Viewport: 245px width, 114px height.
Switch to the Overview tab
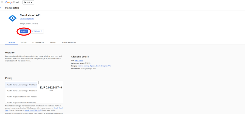coord(11,42)
